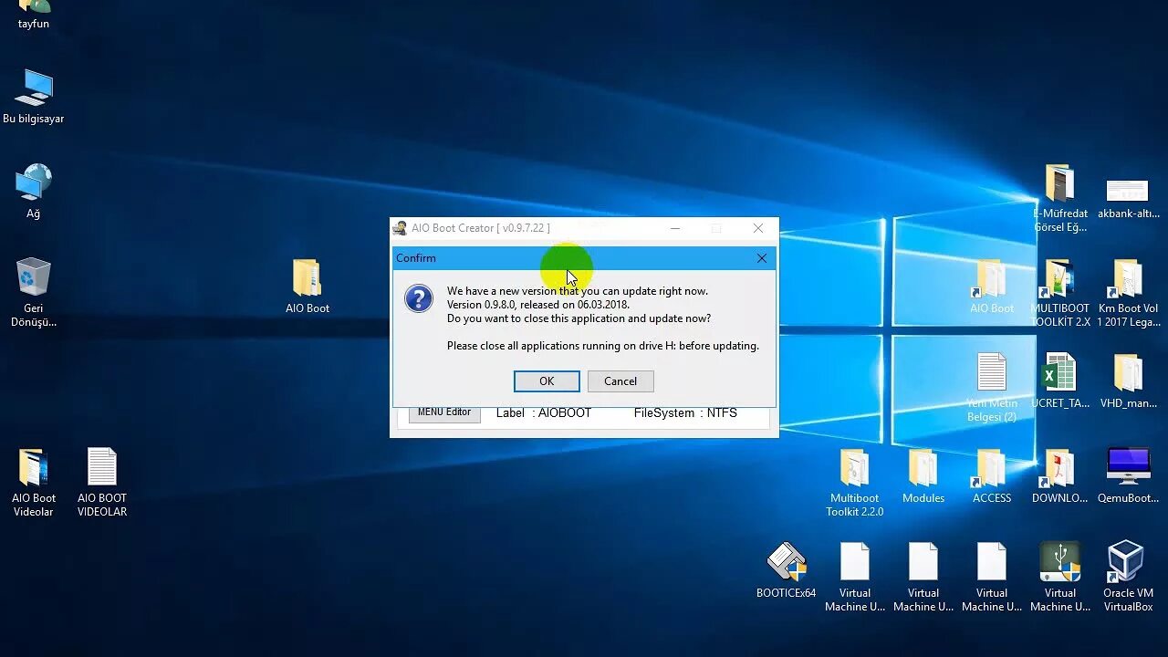Select the tayfun user folder icon

point(34,15)
